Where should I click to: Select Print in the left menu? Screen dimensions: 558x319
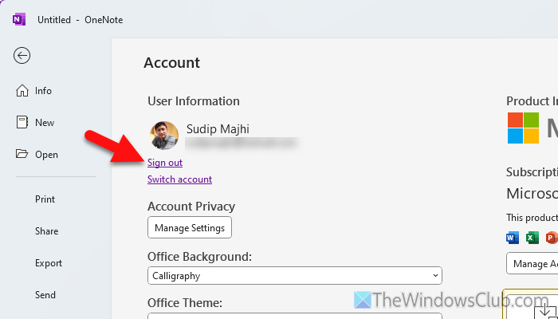(x=45, y=199)
